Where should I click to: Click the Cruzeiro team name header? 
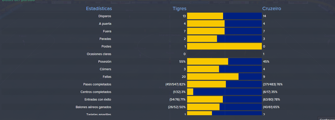272,8
